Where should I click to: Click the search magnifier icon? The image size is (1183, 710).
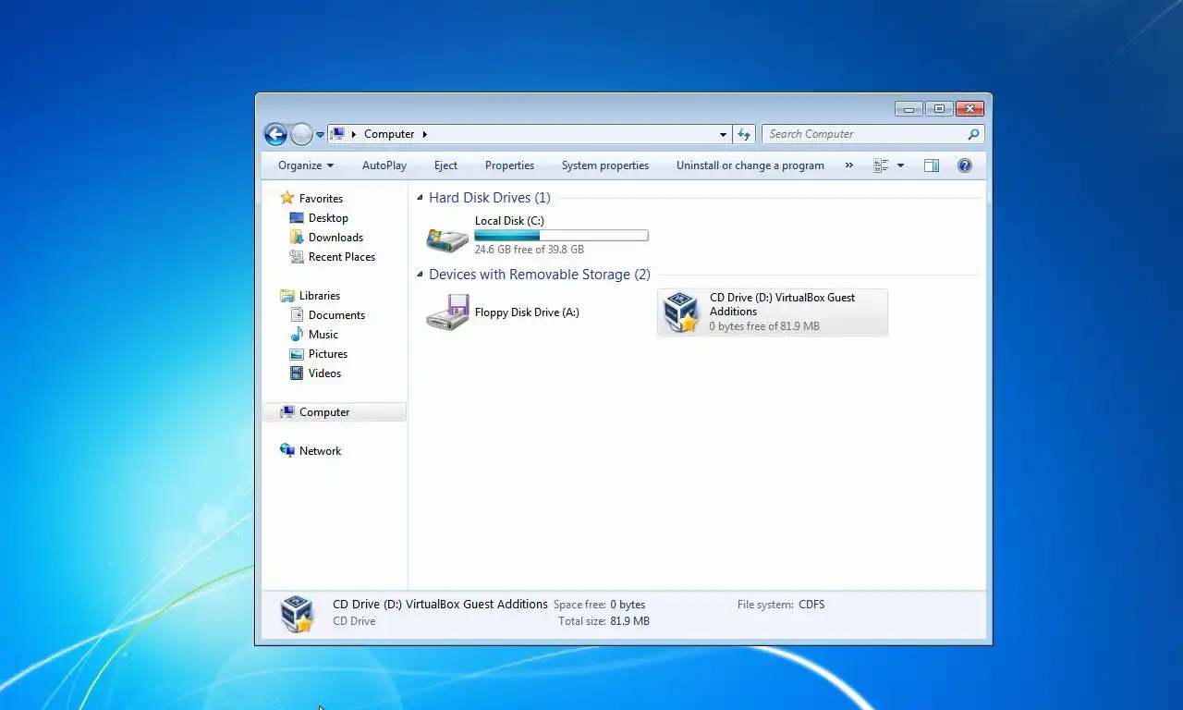coord(973,134)
